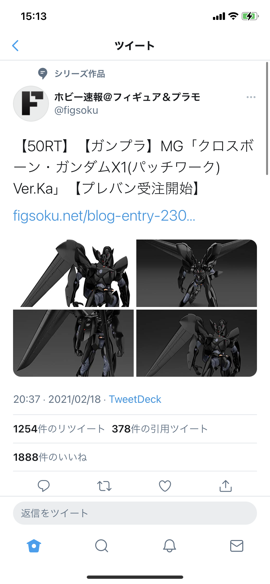The image size is (270, 584).
Task: Tap the TweetDeck source link
Action: click(135, 399)
